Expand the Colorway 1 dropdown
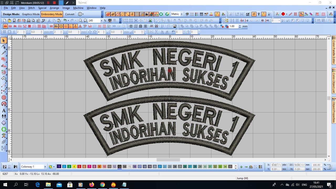 [45, 167]
